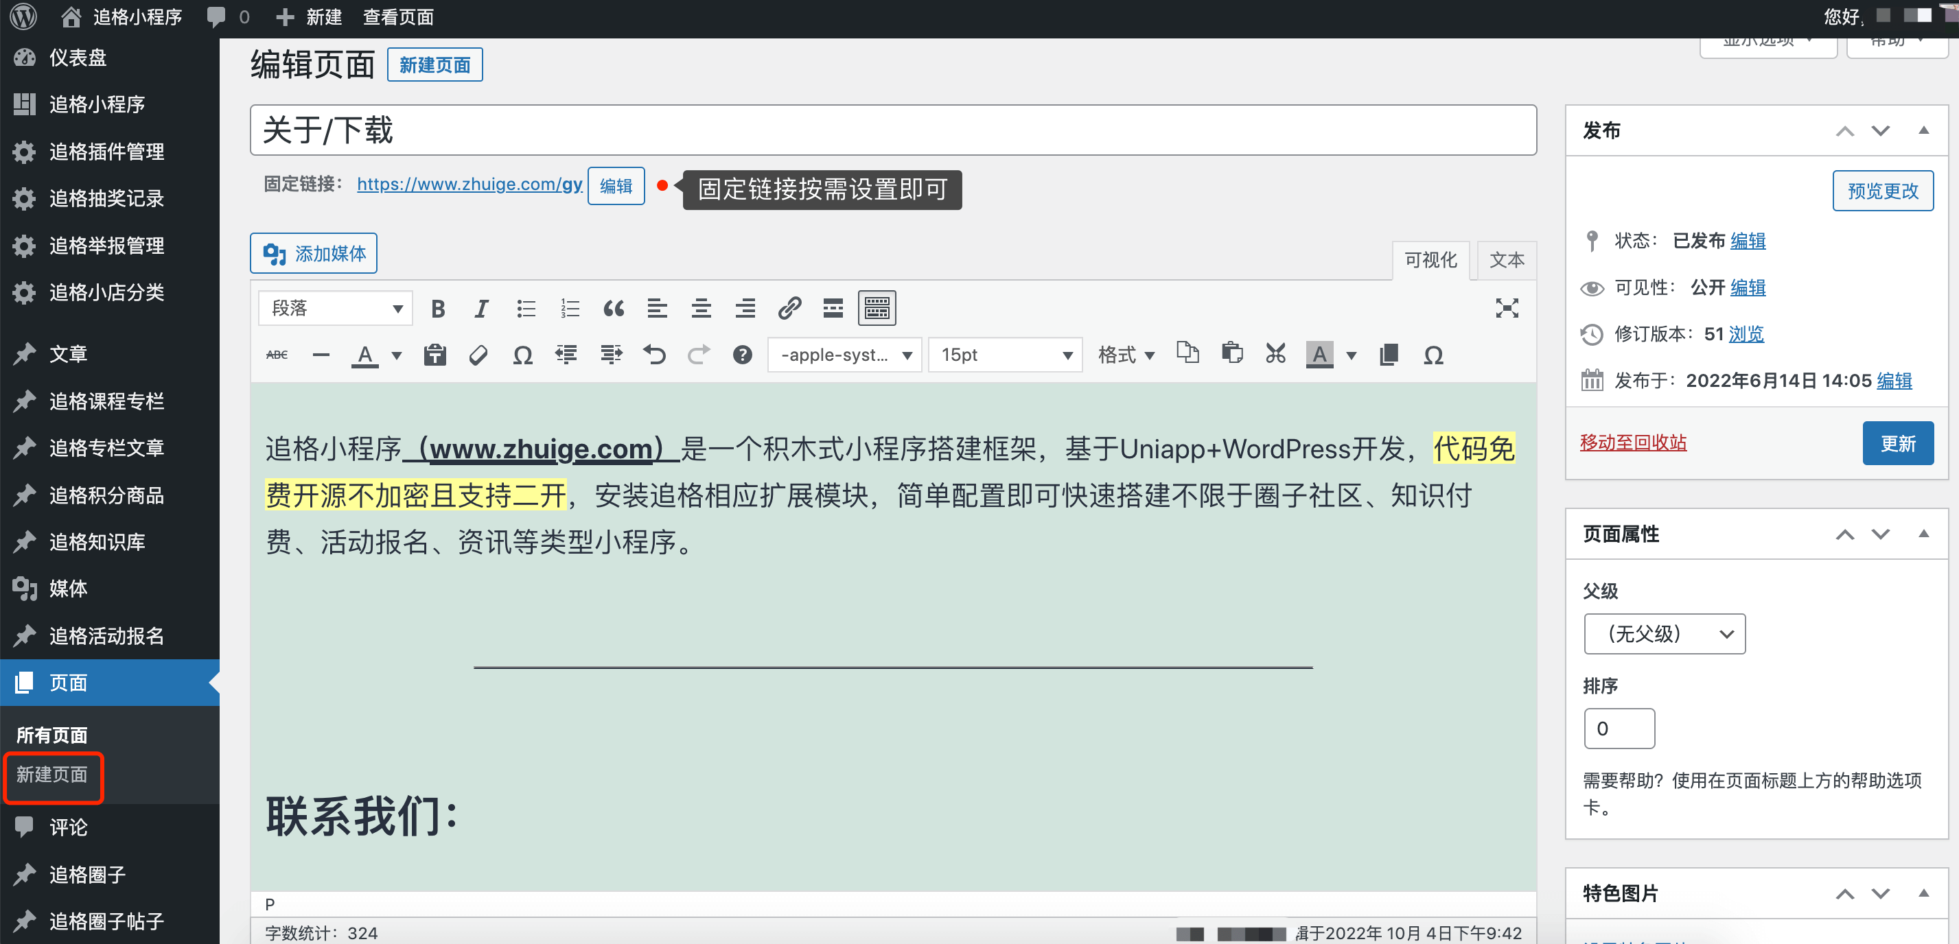Switch to distraction-free fullscreen mode

1507,309
